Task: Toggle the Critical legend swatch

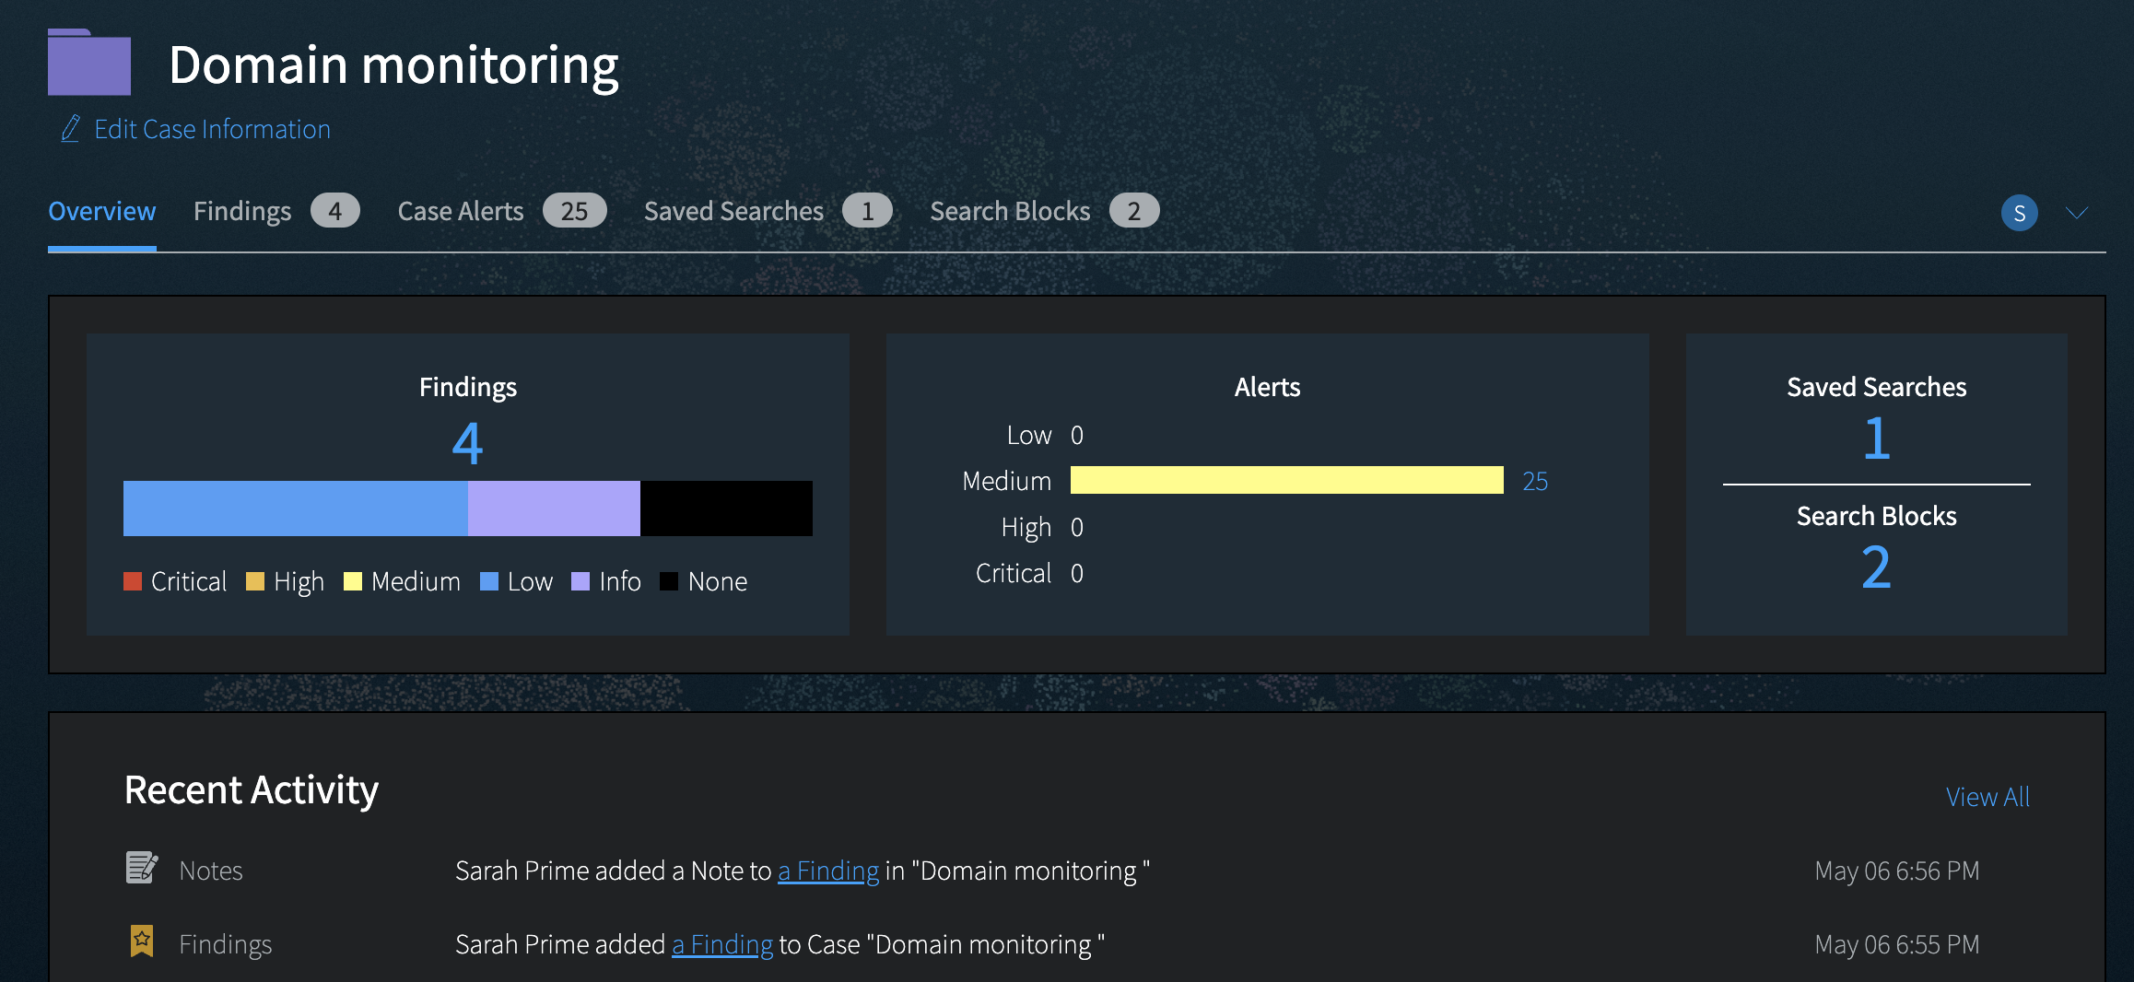Action: tap(133, 581)
